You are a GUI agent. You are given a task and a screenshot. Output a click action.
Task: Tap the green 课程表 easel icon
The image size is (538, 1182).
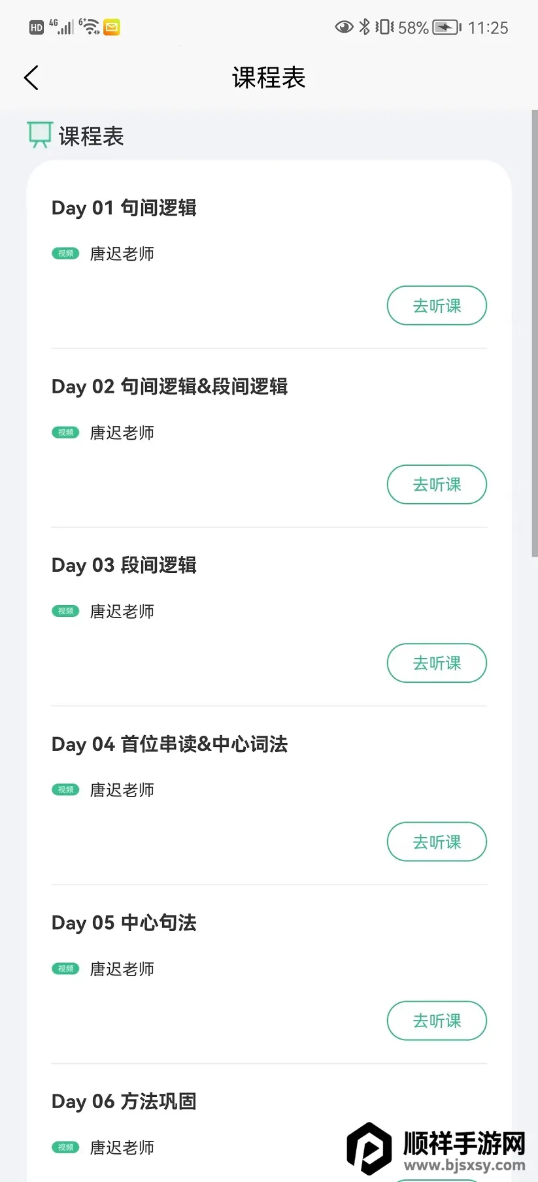click(39, 135)
